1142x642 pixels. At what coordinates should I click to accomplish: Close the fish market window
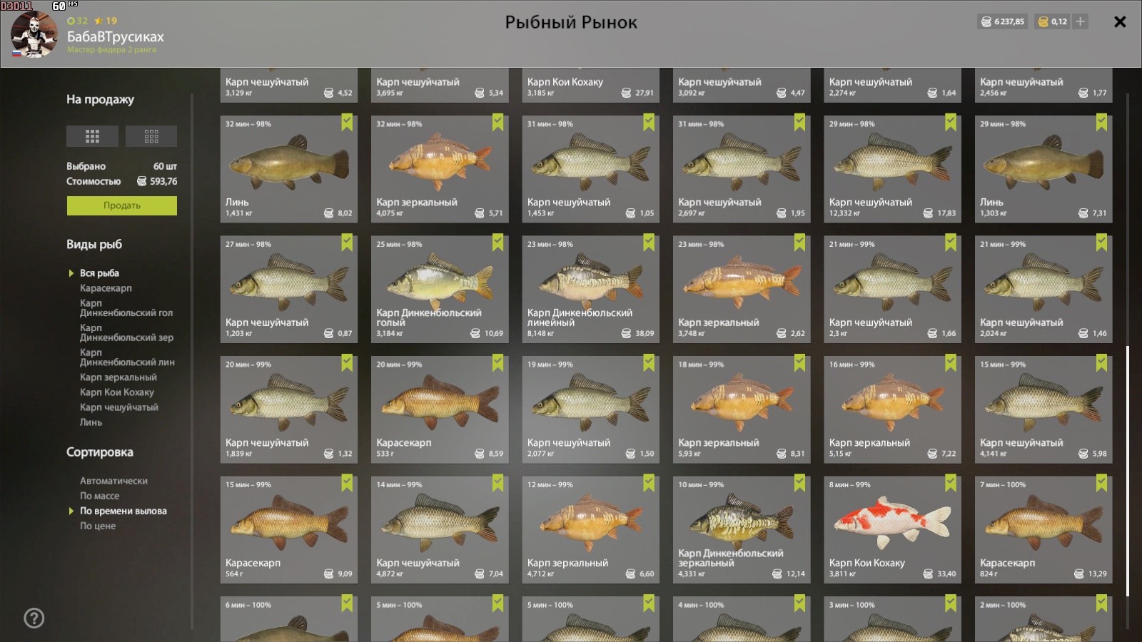point(1120,22)
